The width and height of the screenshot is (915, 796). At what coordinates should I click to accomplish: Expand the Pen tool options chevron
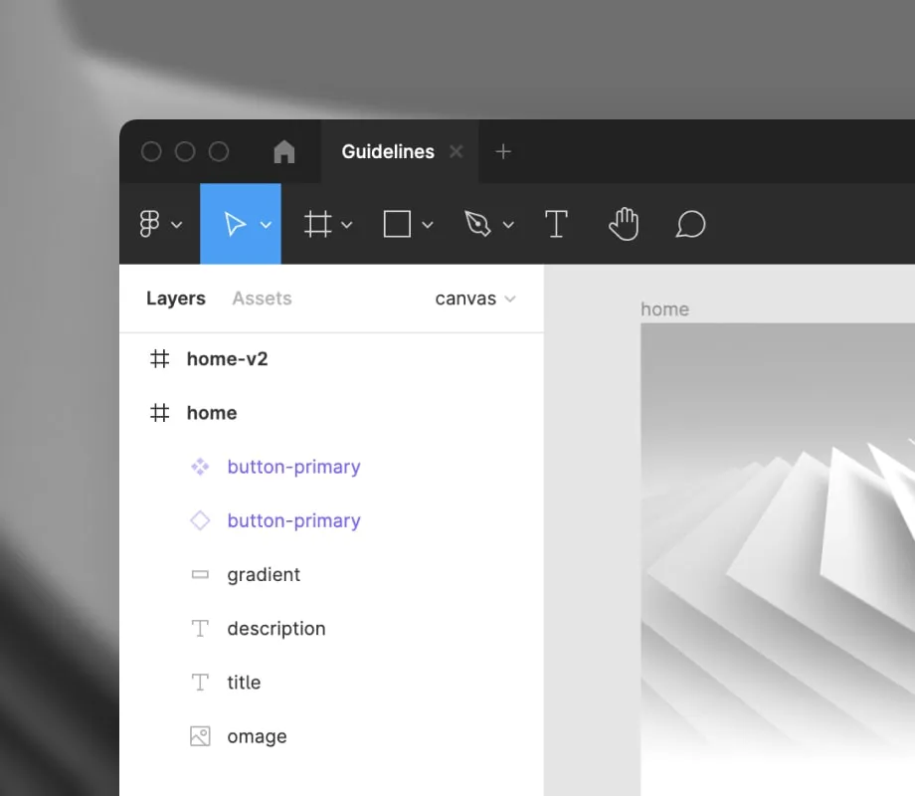click(508, 225)
